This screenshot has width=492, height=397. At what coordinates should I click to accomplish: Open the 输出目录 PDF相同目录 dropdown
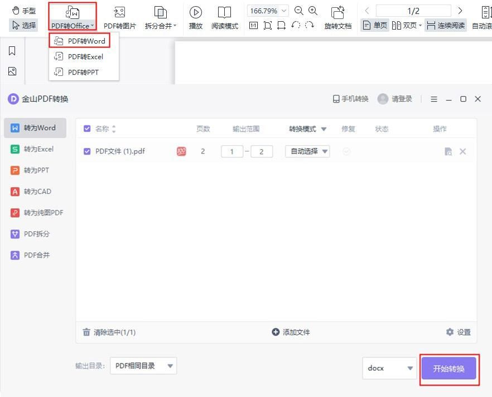click(x=143, y=366)
